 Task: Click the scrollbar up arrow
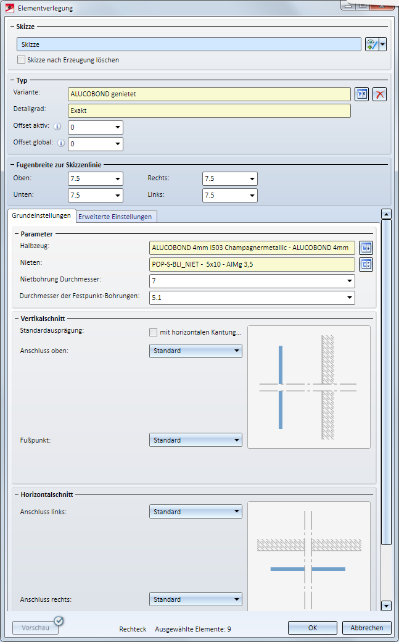(386, 214)
